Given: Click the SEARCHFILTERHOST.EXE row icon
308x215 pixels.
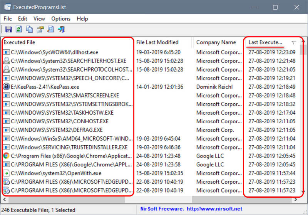Looking at the screenshot, I should pyautogui.click(x=6, y=61).
